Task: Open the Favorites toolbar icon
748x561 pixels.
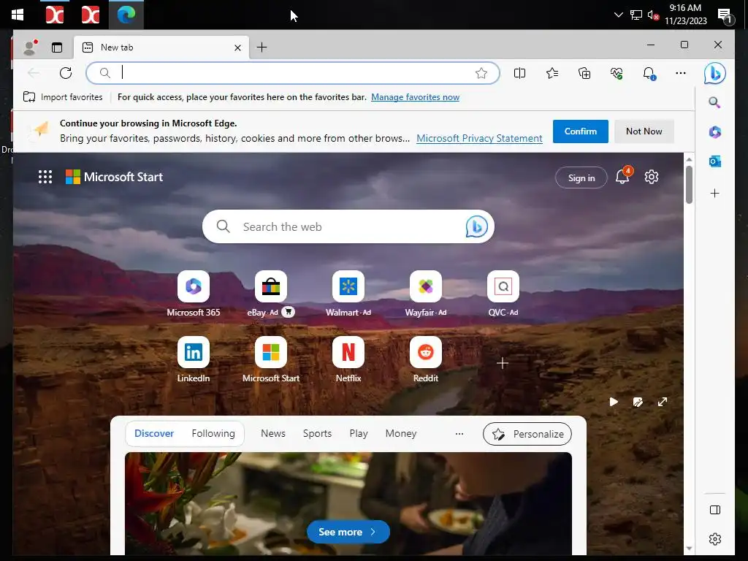Action: (552, 73)
